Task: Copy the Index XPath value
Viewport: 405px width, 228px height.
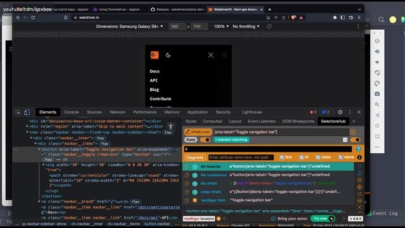Action: [187, 192]
